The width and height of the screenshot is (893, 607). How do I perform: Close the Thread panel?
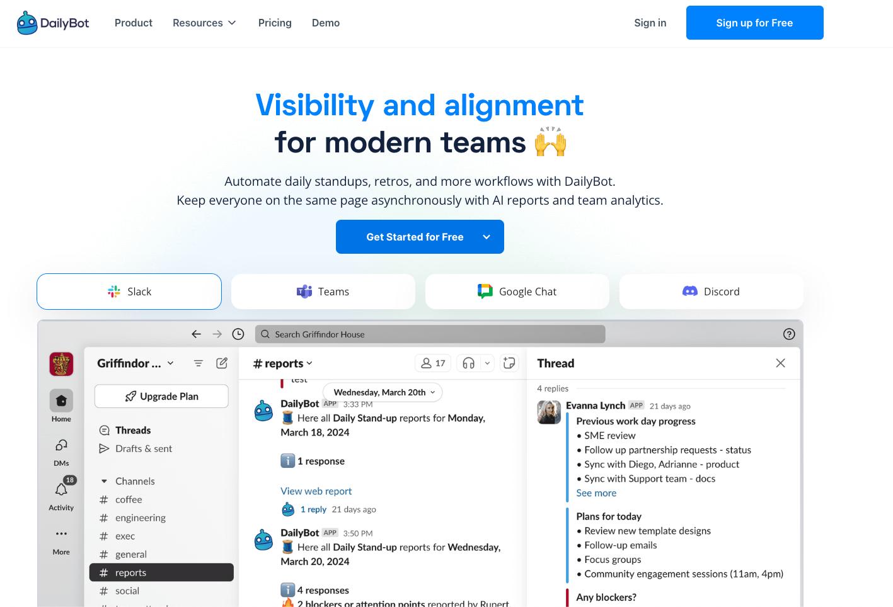[x=780, y=363]
